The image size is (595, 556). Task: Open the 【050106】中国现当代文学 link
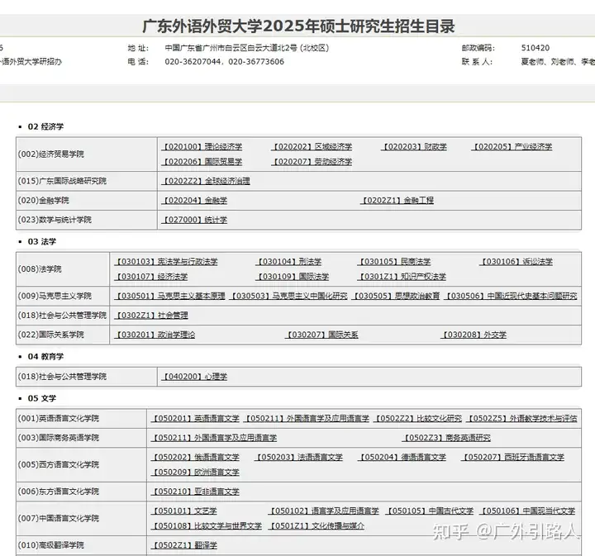coord(527,511)
